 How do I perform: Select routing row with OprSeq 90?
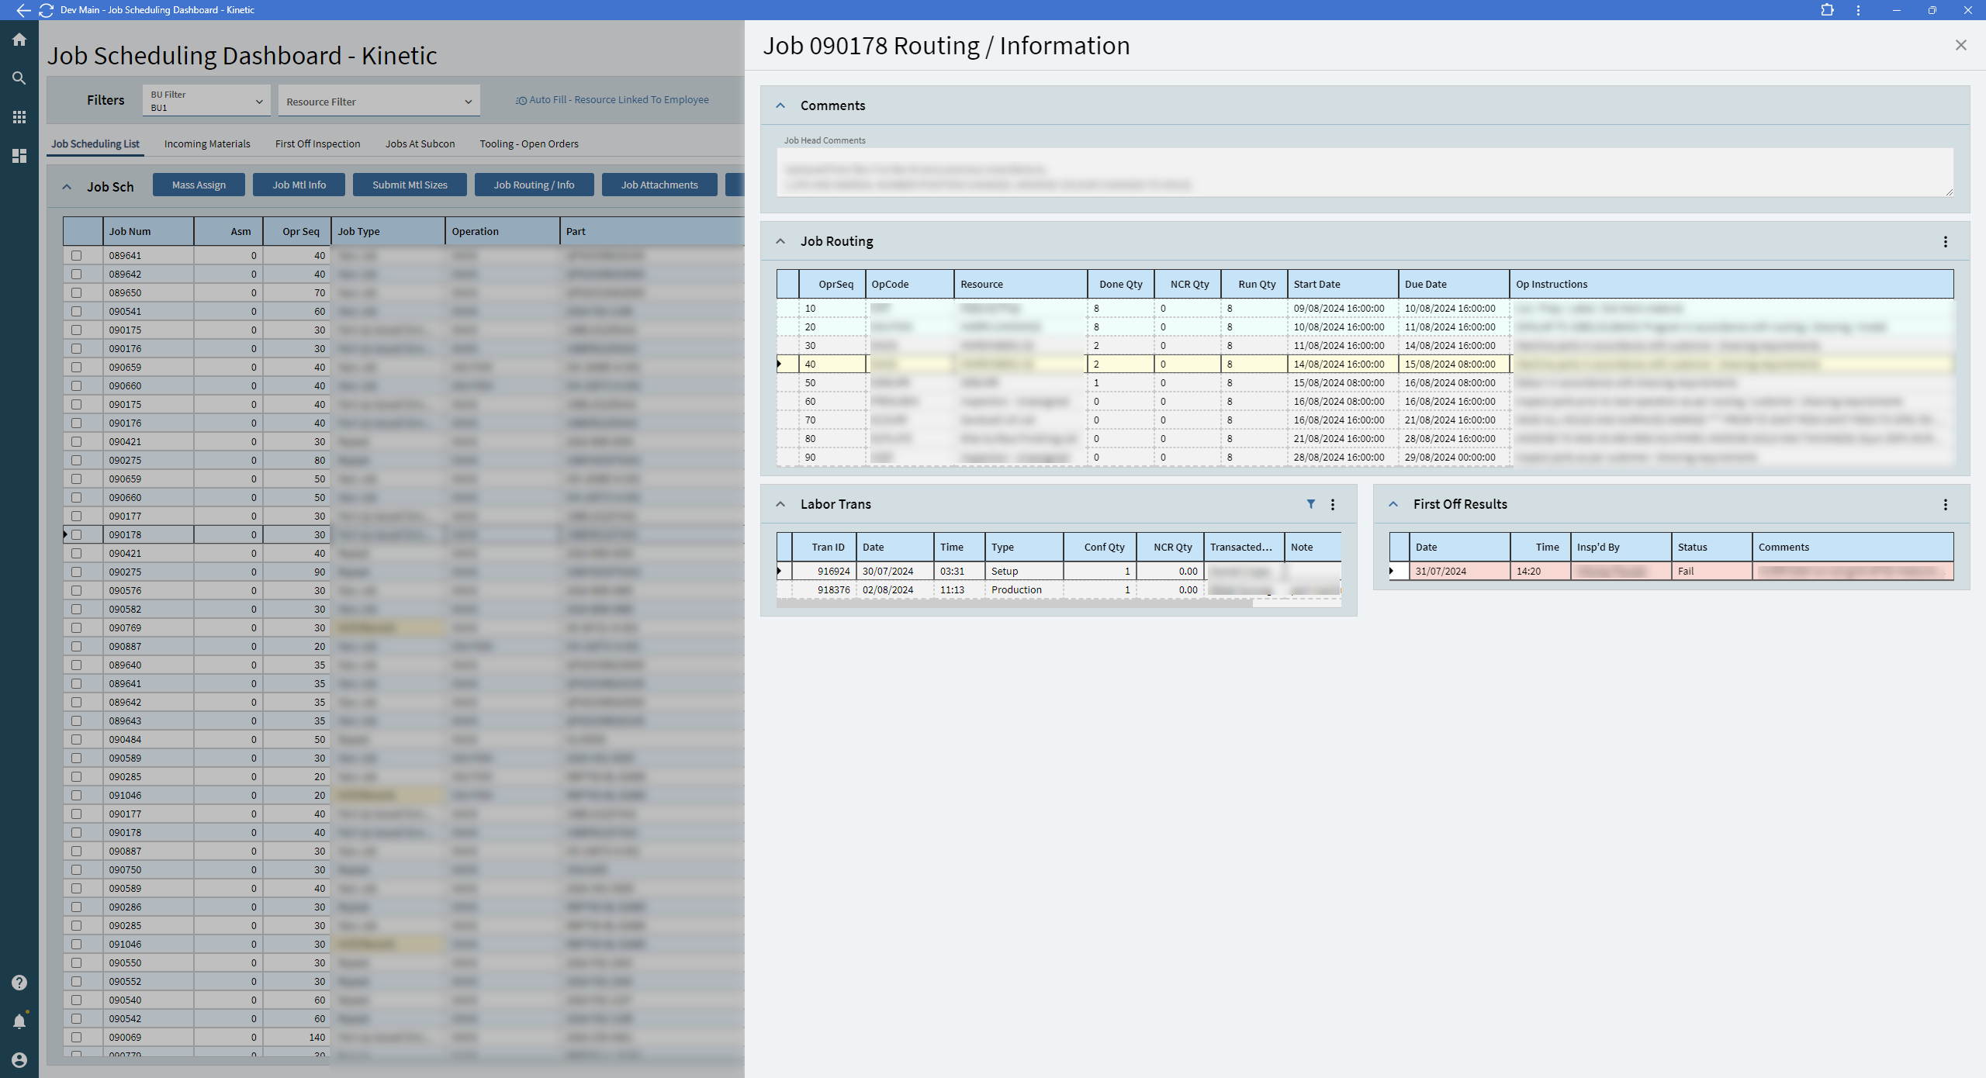(x=1365, y=457)
